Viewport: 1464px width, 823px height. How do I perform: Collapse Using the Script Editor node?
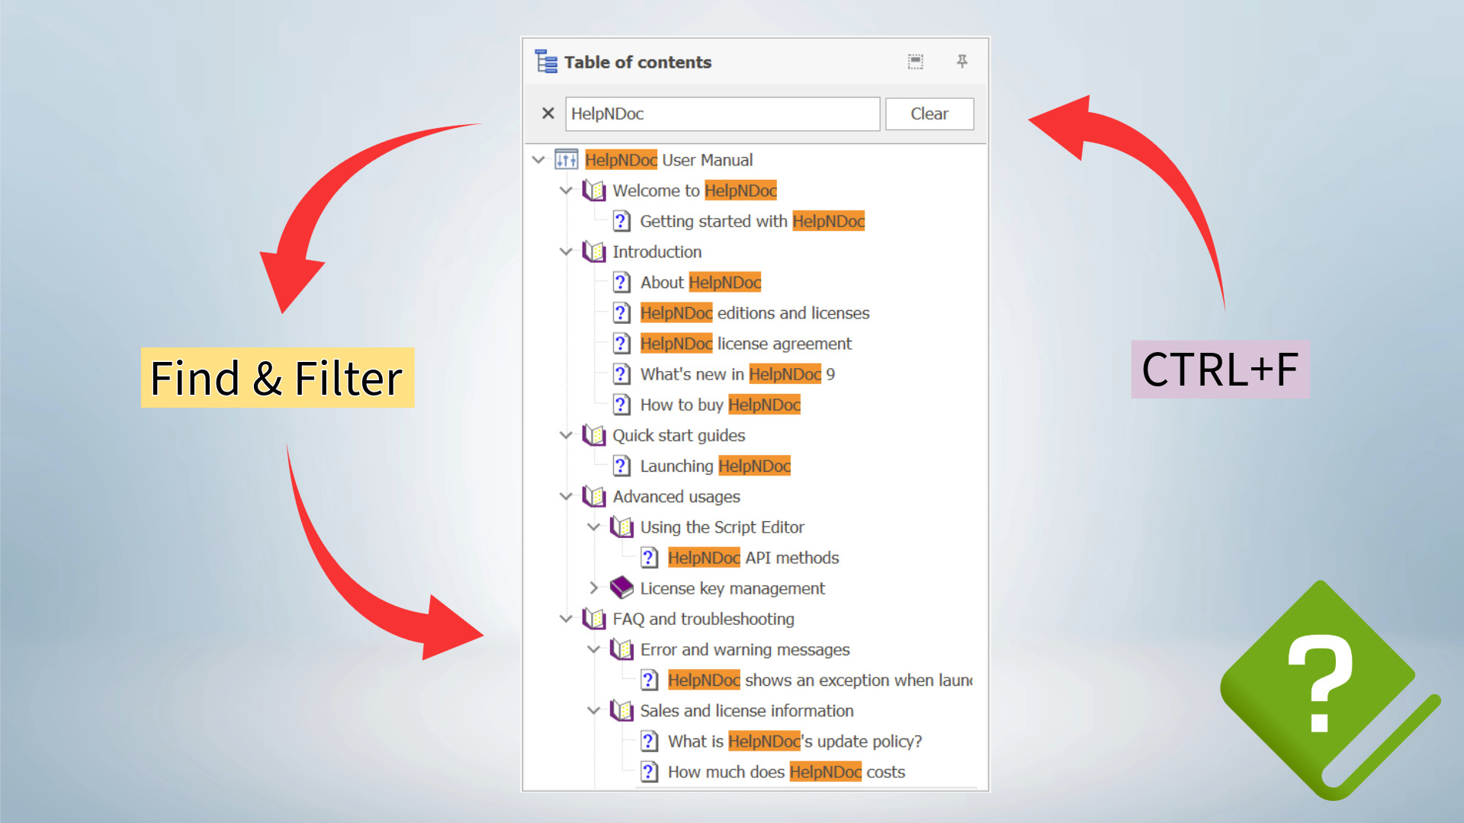click(593, 527)
